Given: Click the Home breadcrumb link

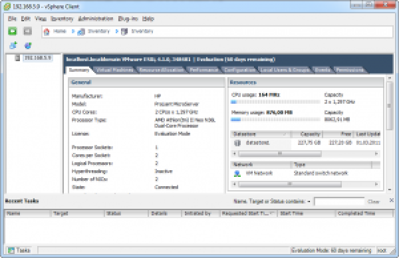Looking at the screenshot, I should pyautogui.click(x=60, y=31).
